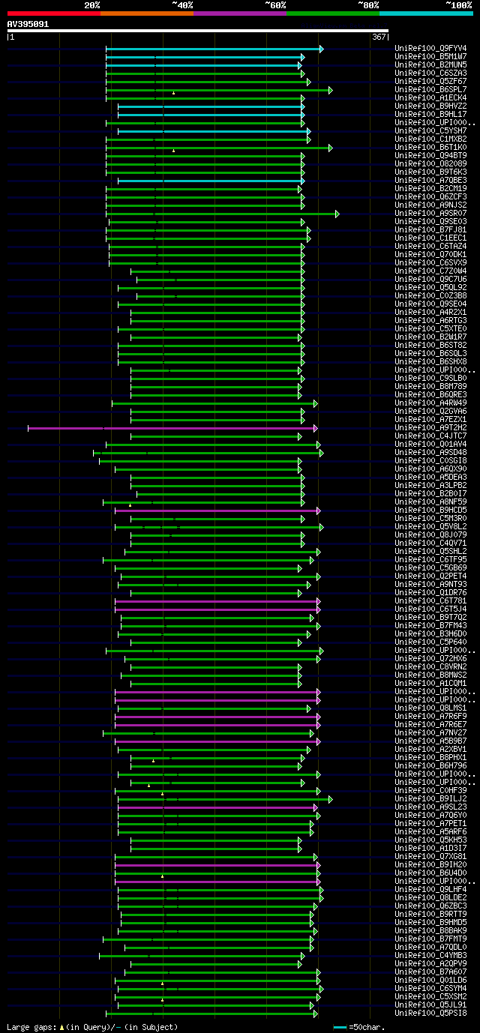Select label UniRef100_B9ILJ2
Screen dimensions: 480x1033
pyautogui.click(x=430, y=799)
